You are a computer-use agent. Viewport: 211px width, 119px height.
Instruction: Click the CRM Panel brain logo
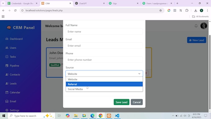click(9, 28)
